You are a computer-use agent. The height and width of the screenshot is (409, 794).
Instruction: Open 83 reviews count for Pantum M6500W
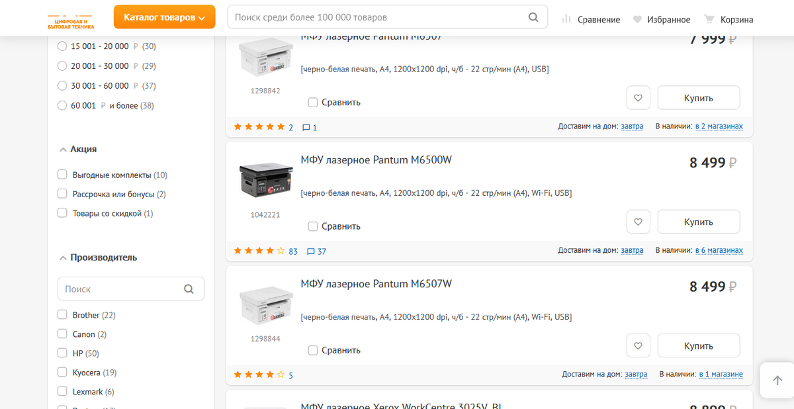tap(293, 251)
